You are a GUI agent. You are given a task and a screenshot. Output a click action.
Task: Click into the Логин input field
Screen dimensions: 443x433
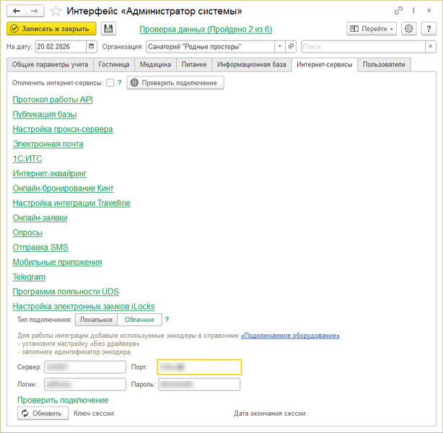[85, 385]
